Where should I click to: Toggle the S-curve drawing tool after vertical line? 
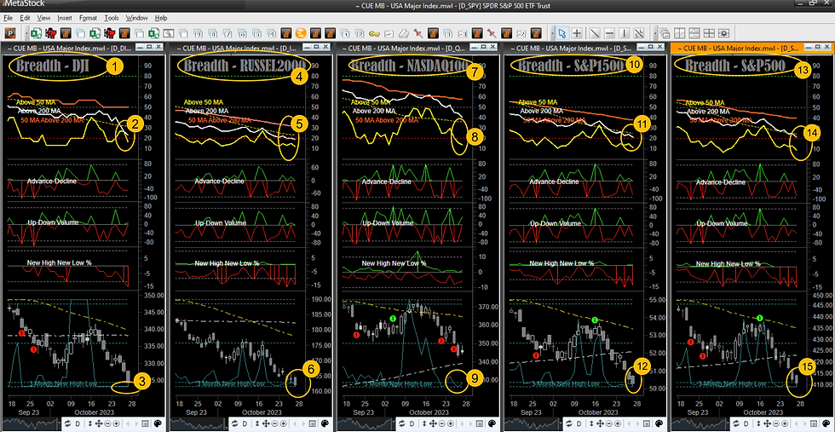pos(639,33)
